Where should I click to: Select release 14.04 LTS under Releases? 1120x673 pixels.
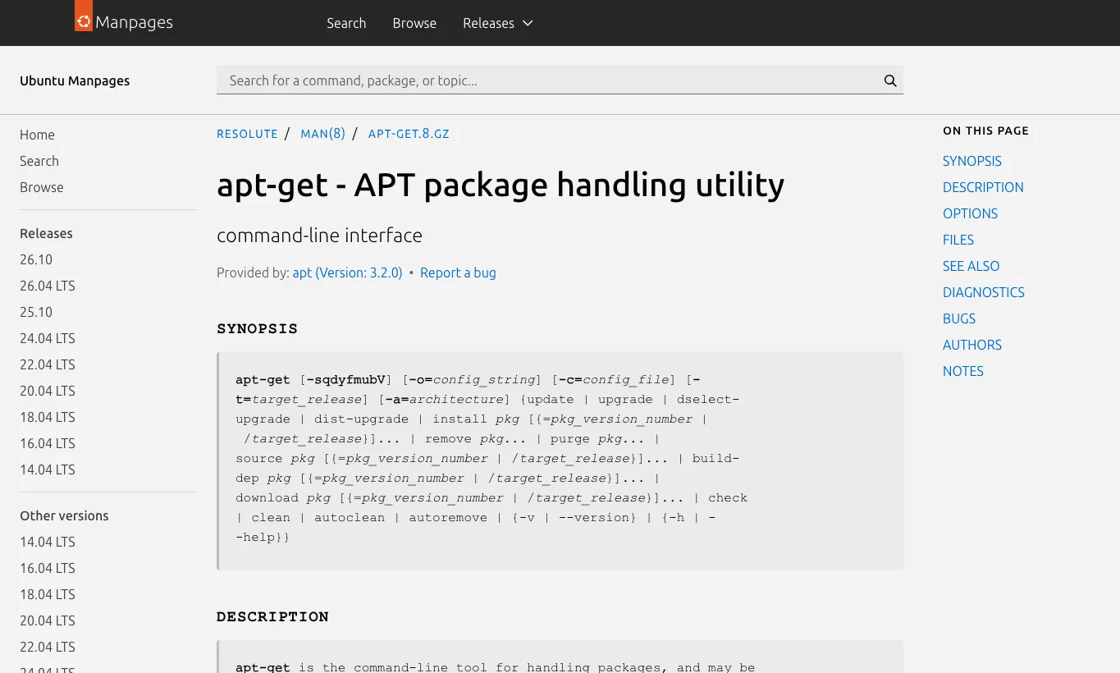(48, 469)
